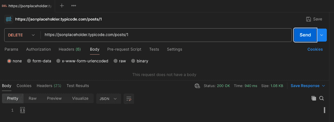Search the response with magnifier icon
This screenshot has height=122, width=334.
tap(321, 98)
